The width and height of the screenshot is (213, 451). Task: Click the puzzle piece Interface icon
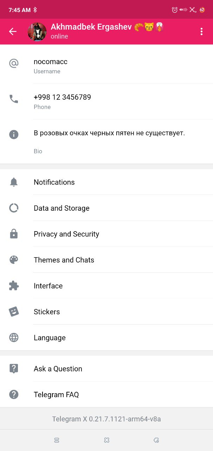coord(14,286)
